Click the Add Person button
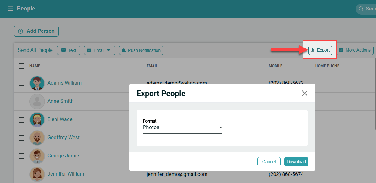 click(x=36, y=31)
